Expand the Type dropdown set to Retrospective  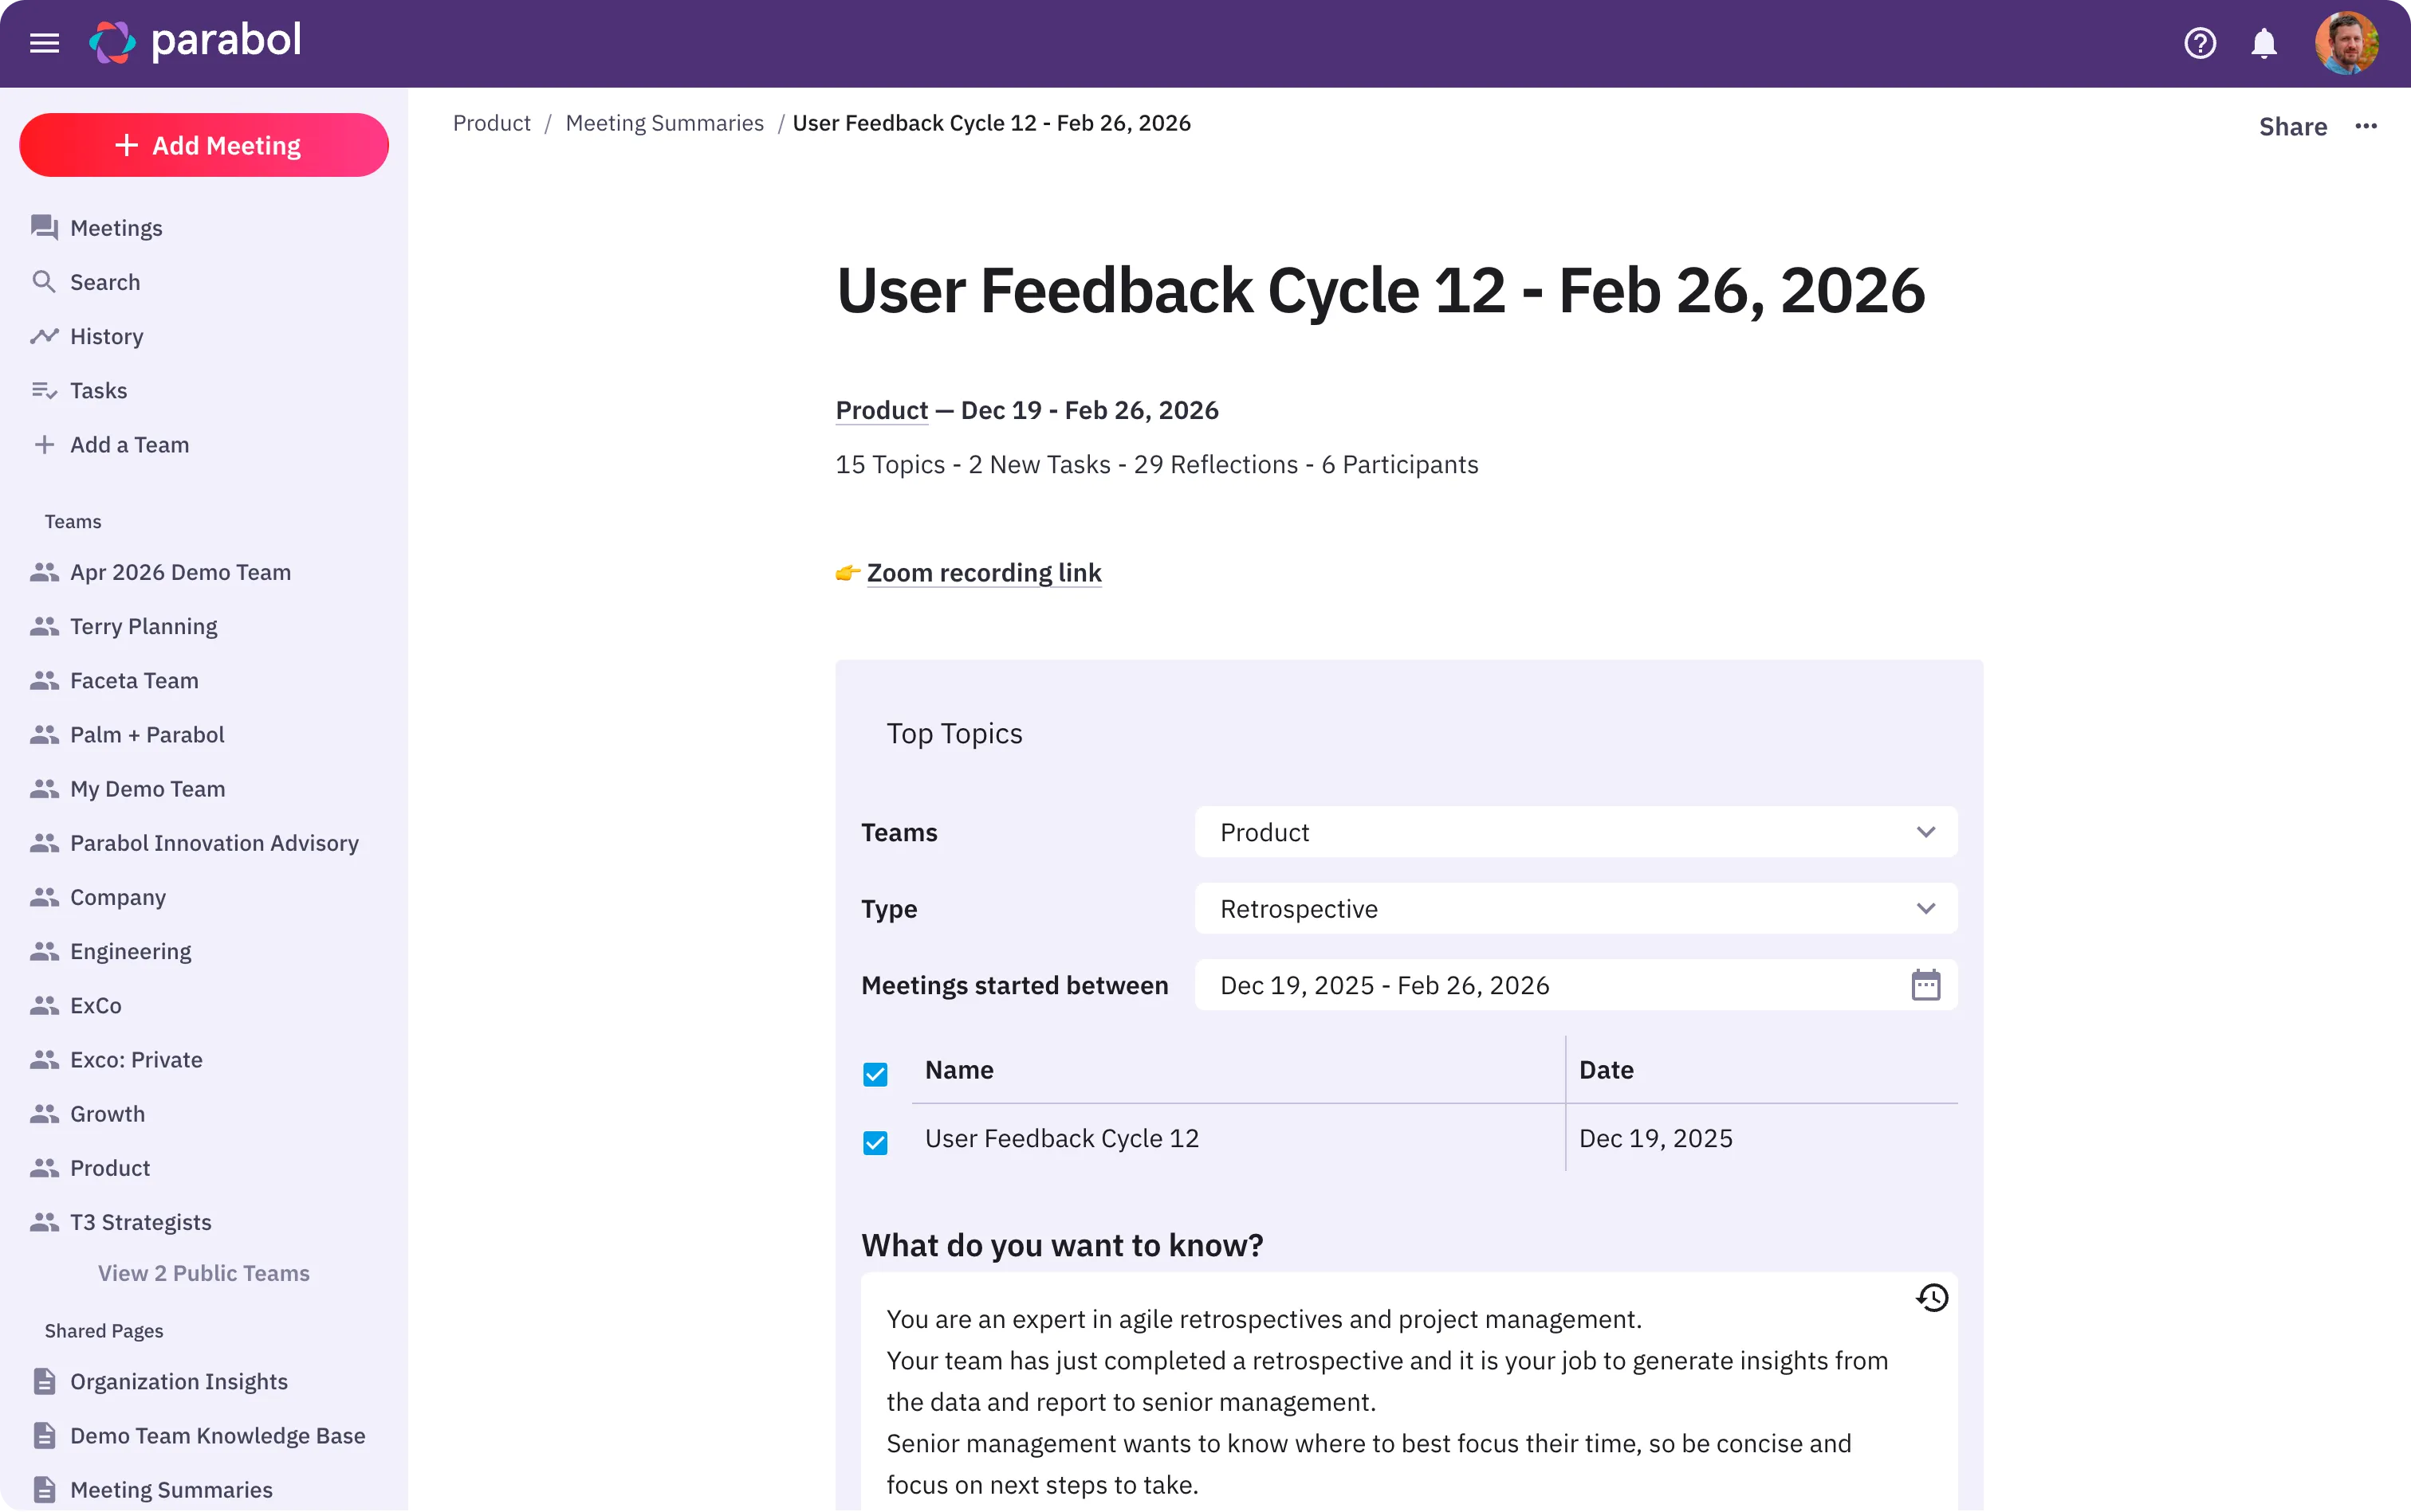(1575, 908)
